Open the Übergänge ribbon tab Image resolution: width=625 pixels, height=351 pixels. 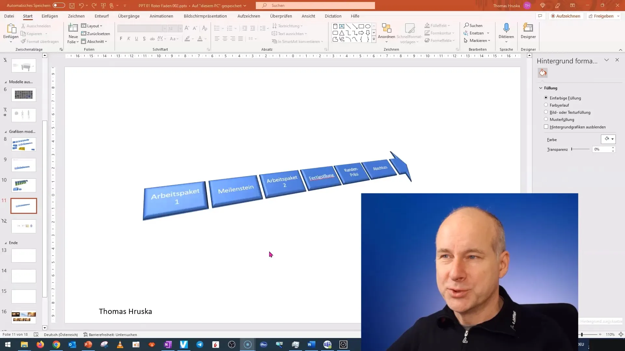pos(129,16)
